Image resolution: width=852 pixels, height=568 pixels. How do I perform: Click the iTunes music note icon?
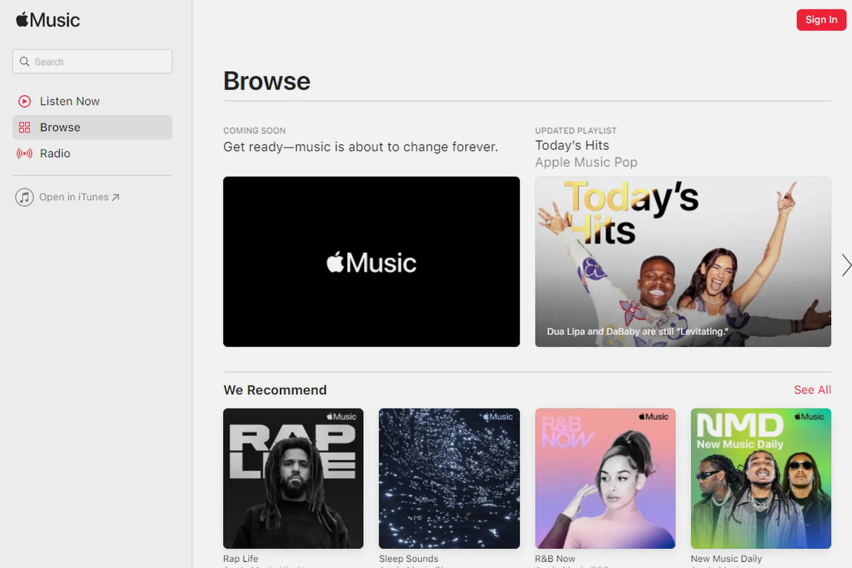[x=25, y=197]
